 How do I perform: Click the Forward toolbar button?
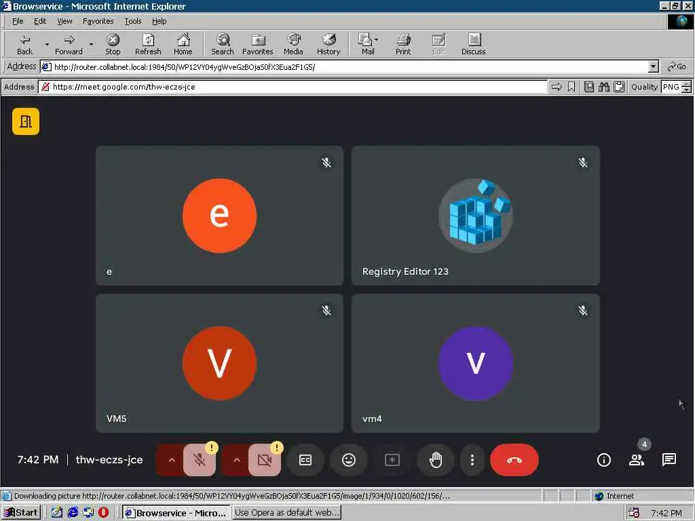pos(69,44)
